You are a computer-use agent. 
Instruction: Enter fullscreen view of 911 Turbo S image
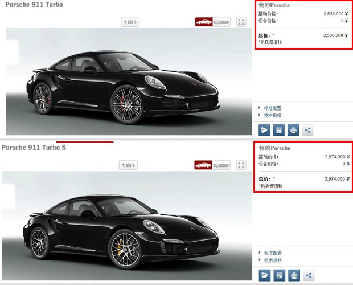click(241, 165)
